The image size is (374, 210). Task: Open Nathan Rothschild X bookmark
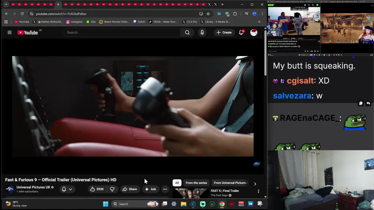click(x=47, y=22)
